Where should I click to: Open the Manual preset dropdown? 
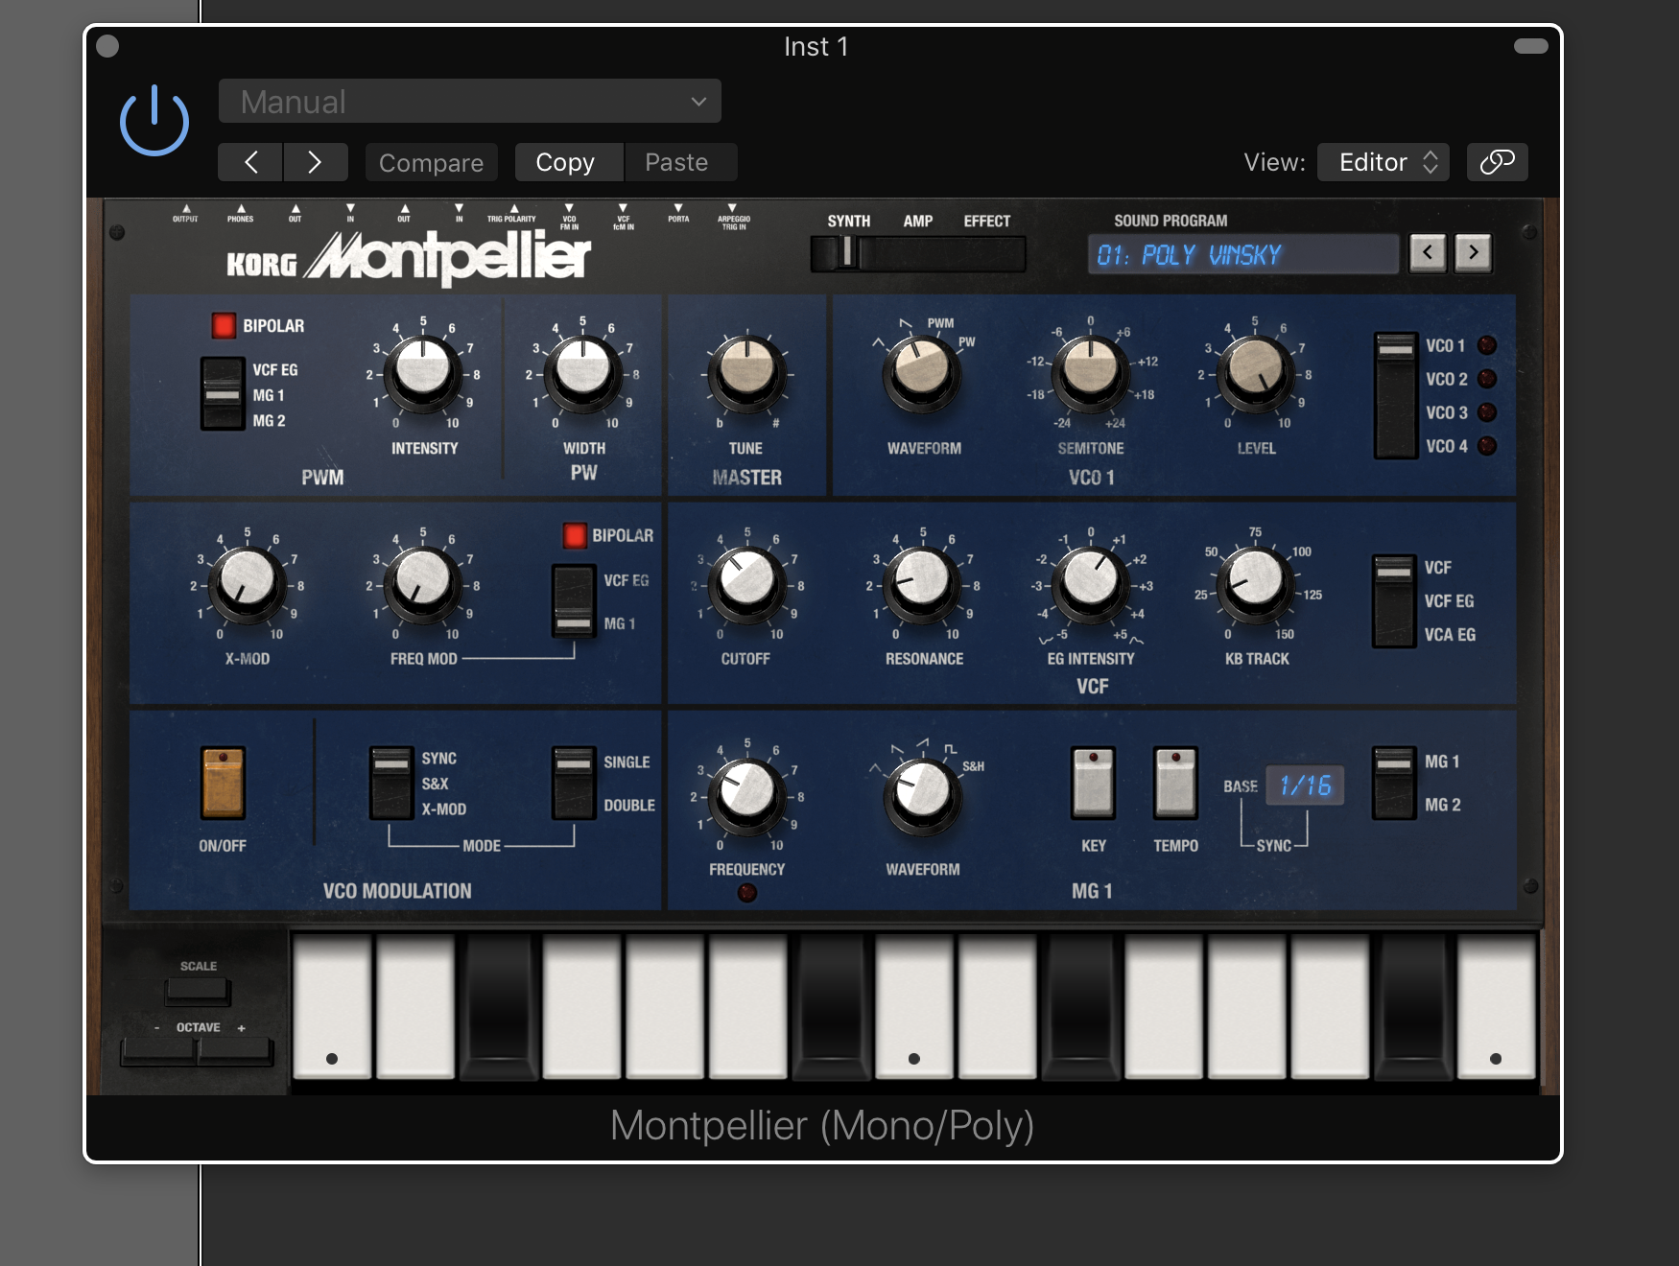pos(470,102)
